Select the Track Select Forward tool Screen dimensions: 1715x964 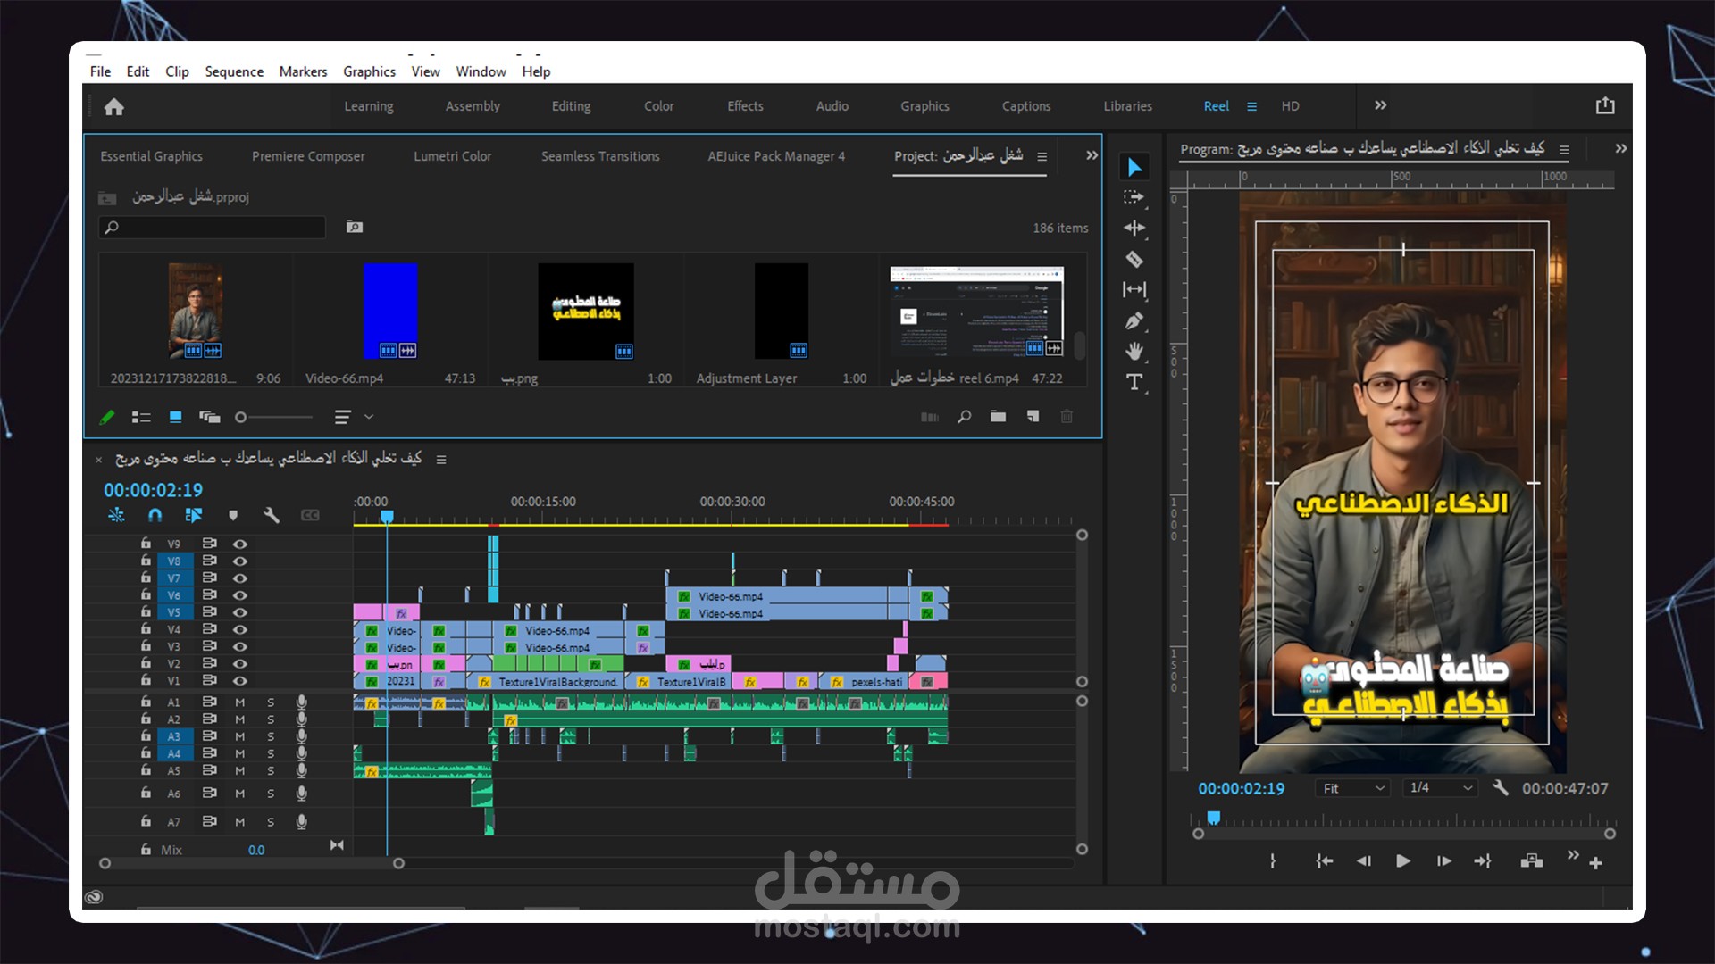(x=1134, y=197)
